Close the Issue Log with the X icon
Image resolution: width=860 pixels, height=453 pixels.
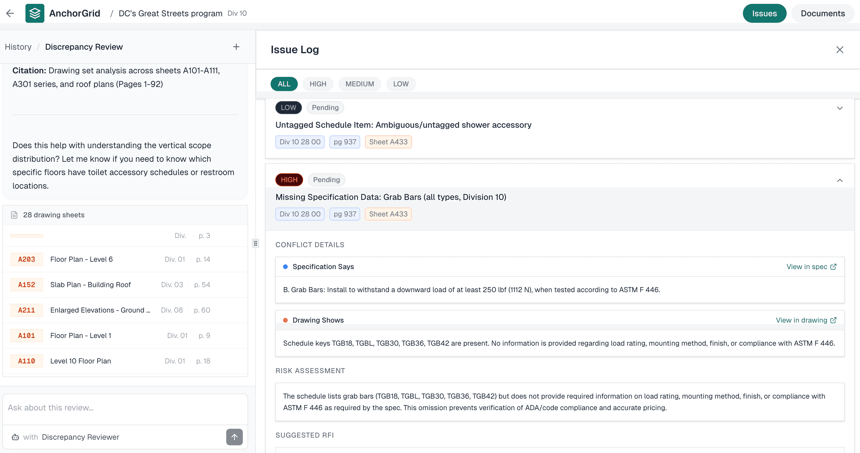point(840,49)
